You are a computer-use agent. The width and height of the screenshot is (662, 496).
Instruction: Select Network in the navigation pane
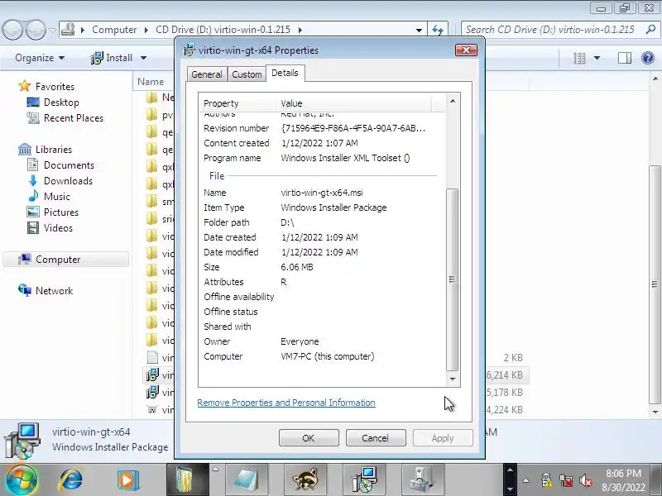[54, 291]
